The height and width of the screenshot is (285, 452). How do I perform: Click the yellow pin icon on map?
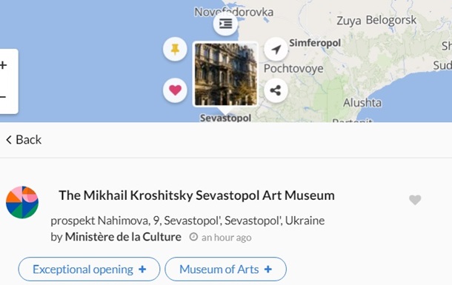tap(175, 49)
